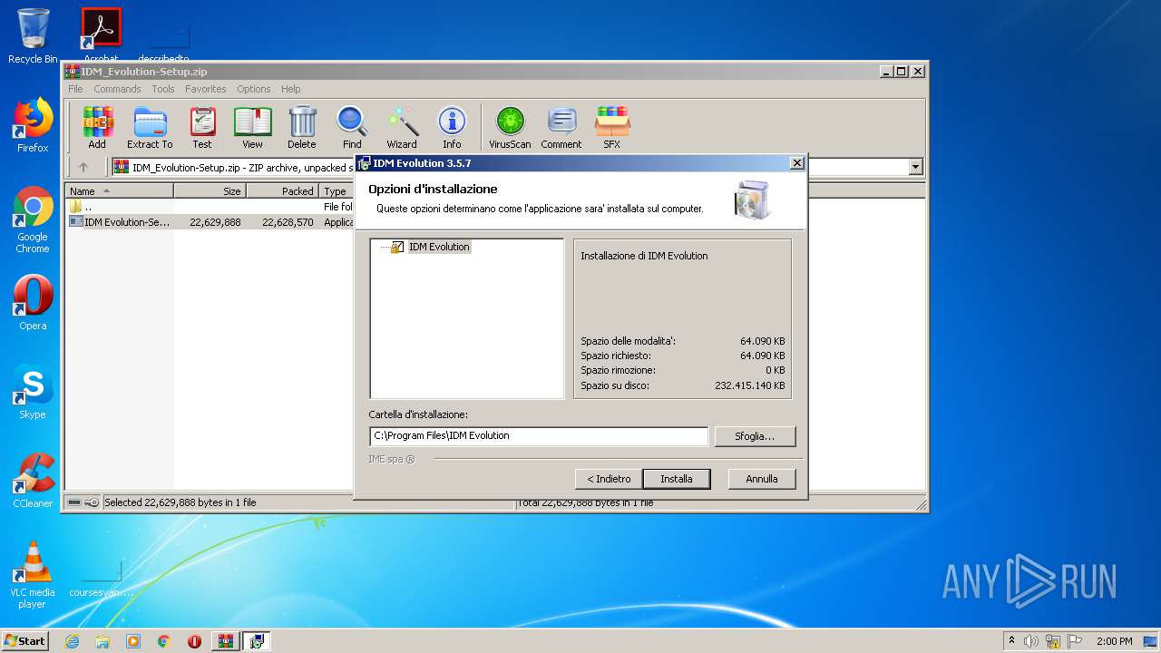This screenshot has width=1161, height=653.
Task: Click the Sfoglia... browse button
Action: pos(755,436)
